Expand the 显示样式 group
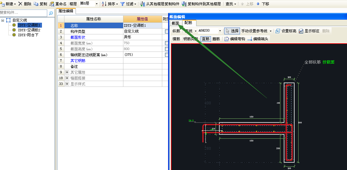Screen dimensions: 347x170 (x=67, y=84)
